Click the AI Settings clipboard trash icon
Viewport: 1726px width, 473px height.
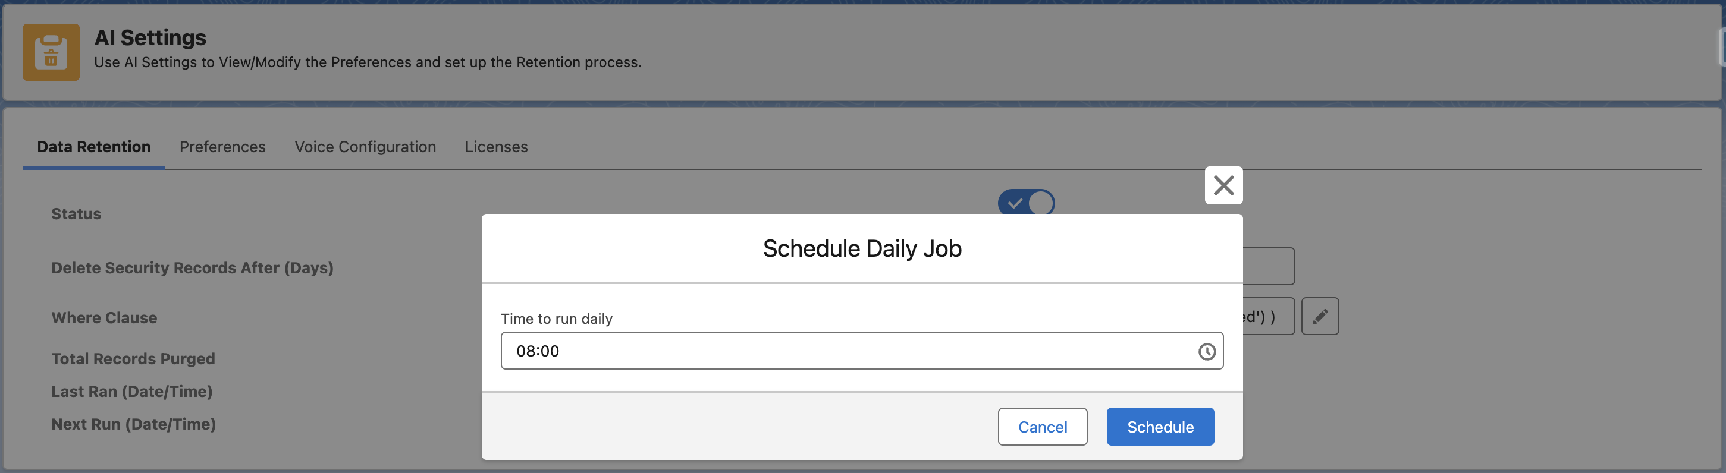pos(51,52)
